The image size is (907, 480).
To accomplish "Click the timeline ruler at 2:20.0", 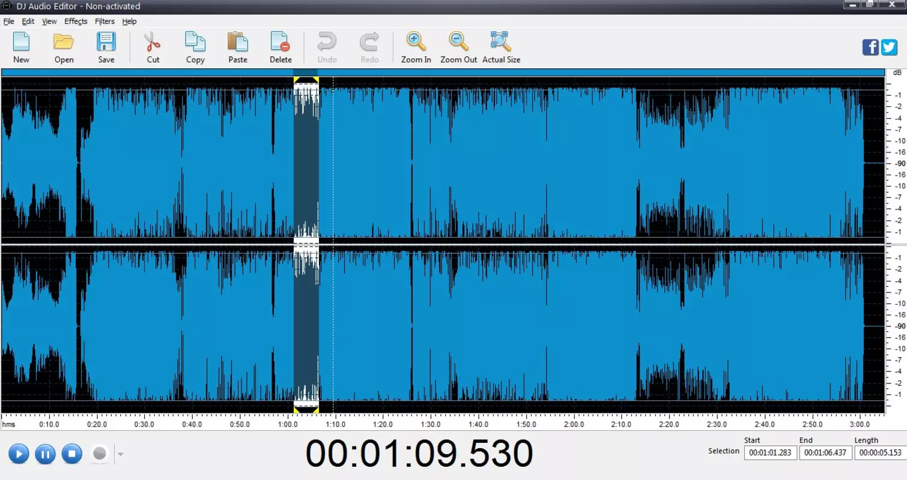I will tap(669, 424).
